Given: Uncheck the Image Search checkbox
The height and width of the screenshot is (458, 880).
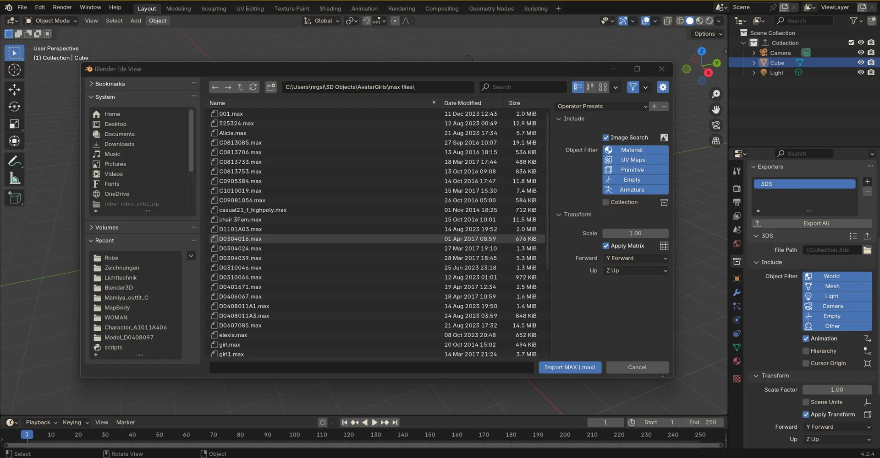Looking at the screenshot, I should click(x=606, y=137).
